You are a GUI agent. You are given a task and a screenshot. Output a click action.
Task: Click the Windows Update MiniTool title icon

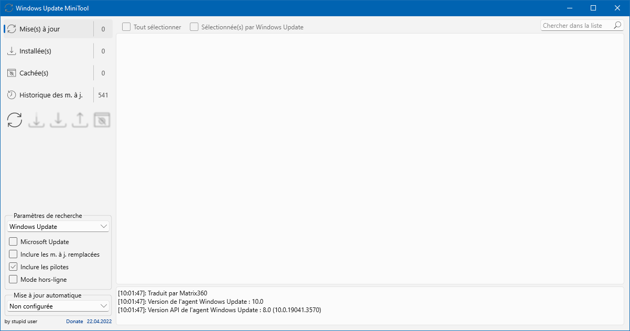[8, 8]
